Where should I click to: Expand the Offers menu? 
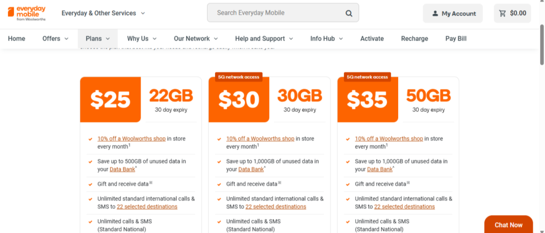pos(55,39)
